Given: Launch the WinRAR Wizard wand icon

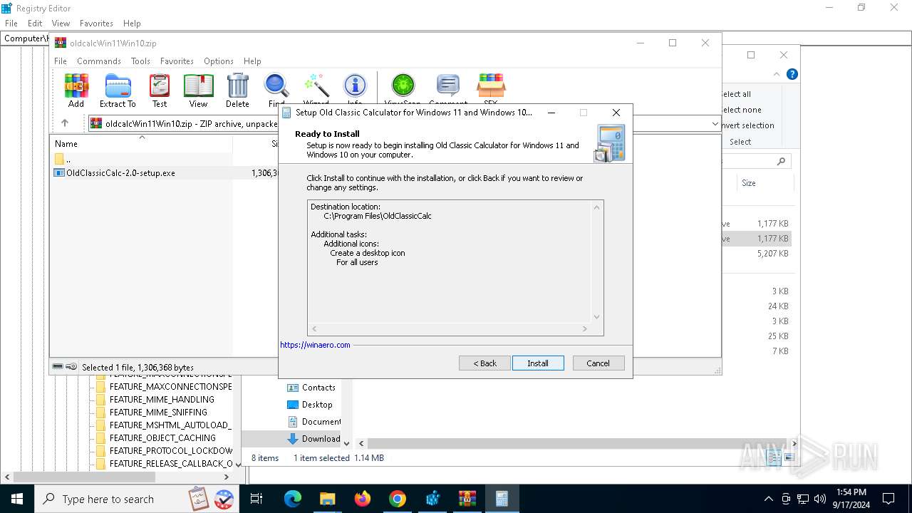Looking at the screenshot, I should (316, 90).
